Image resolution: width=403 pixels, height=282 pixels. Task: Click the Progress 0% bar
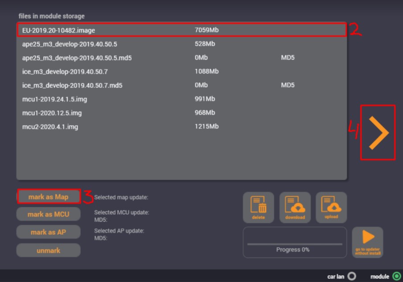294,244
